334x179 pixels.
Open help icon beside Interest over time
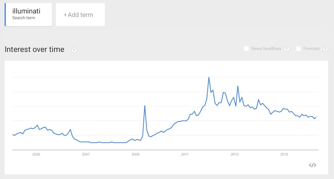click(74, 50)
